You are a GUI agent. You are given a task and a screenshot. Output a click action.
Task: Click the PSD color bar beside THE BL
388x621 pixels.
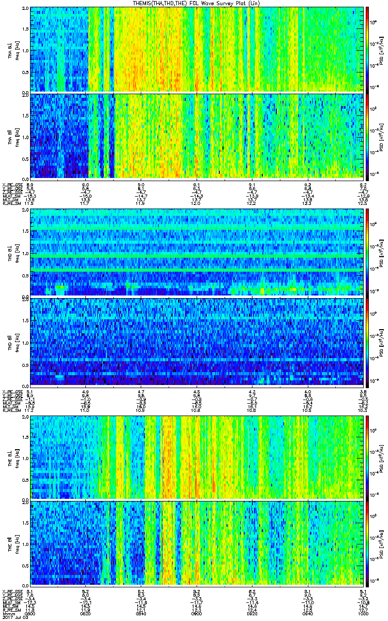tap(367, 457)
